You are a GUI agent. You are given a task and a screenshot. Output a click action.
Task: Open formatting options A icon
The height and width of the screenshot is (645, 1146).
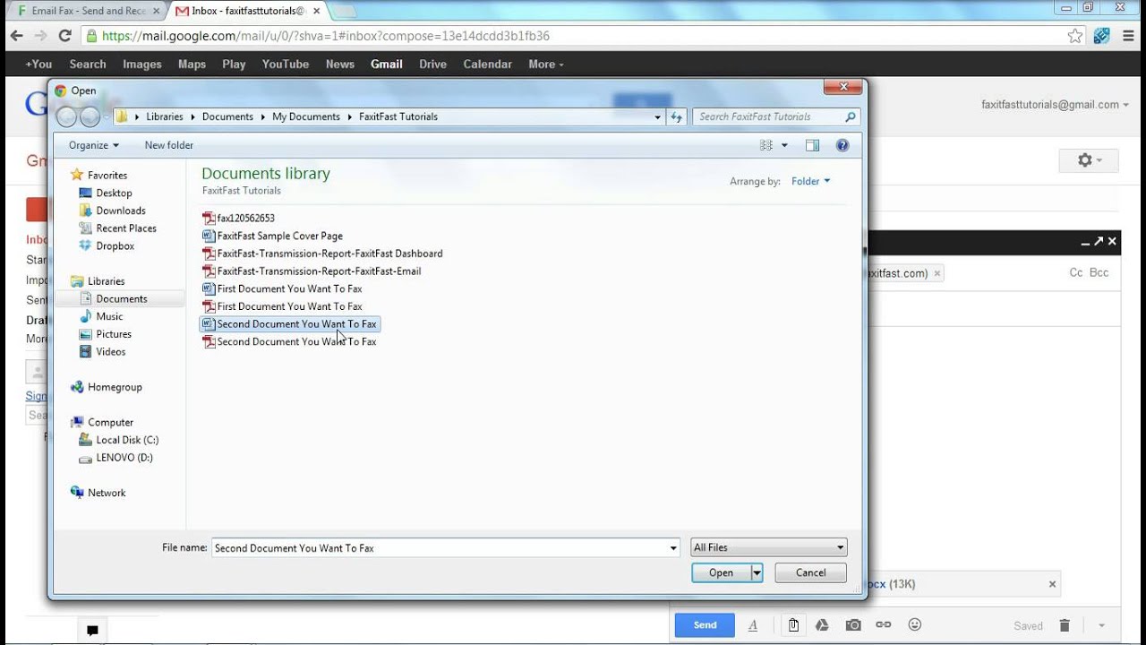753,625
